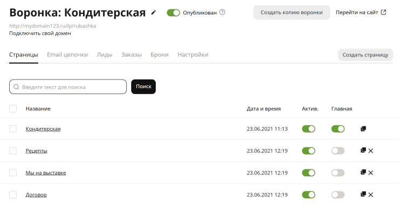Switch to the Брони tab

160,55
